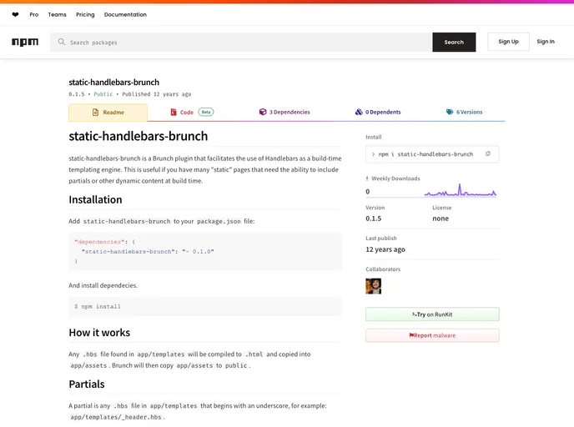Copy the npm install command icon
Viewport: 574px width, 427px height.
(x=487, y=154)
